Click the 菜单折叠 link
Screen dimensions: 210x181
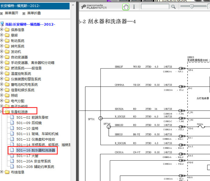[x=34, y=13]
